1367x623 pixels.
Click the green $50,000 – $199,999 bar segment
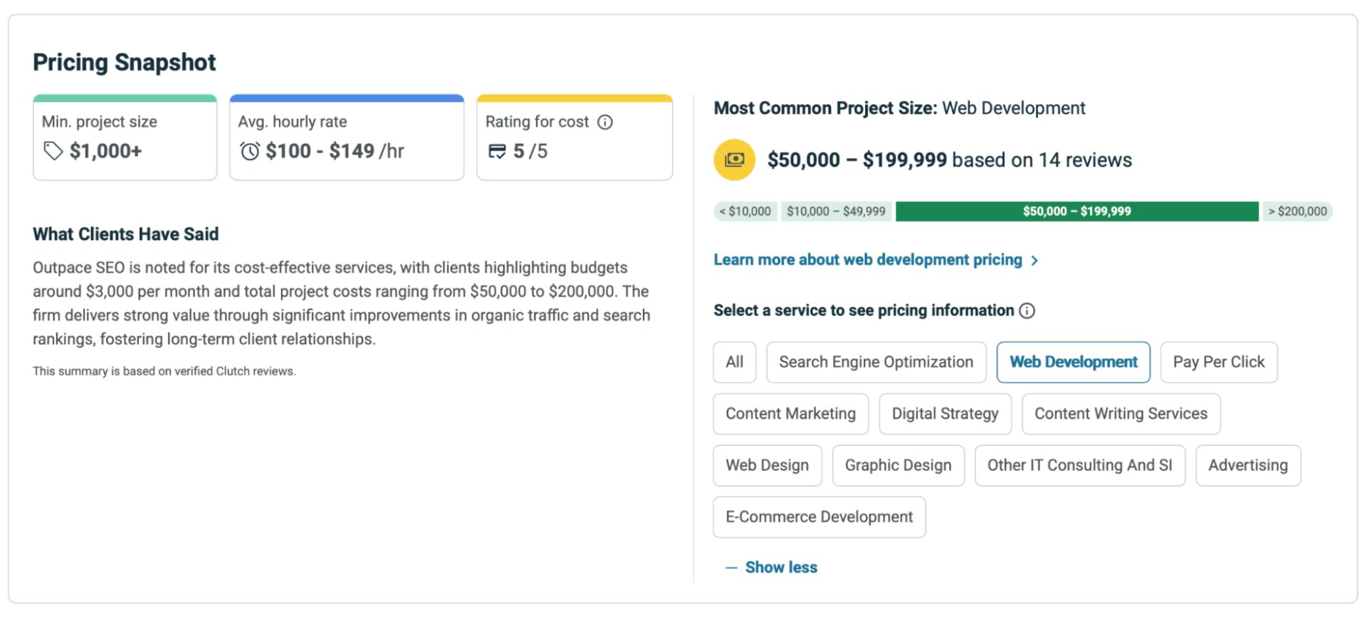tap(1077, 211)
